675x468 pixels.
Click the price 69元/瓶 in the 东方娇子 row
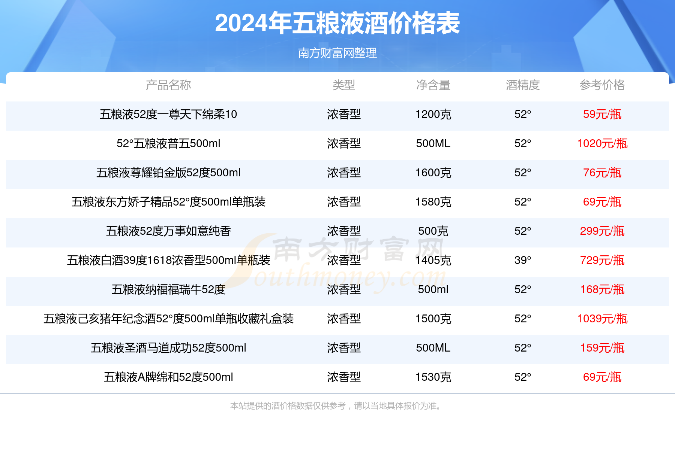pyautogui.click(x=602, y=202)
